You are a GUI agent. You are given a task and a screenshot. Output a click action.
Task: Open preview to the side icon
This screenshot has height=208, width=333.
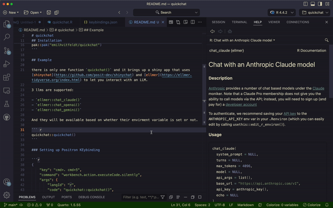[185, 22]
